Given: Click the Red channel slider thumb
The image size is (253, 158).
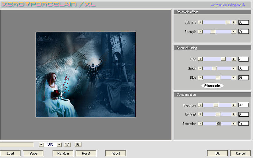Looking at the screenshot, I should coord(224,59).
